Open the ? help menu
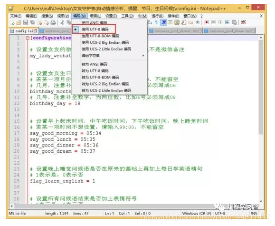 [202, 16]
